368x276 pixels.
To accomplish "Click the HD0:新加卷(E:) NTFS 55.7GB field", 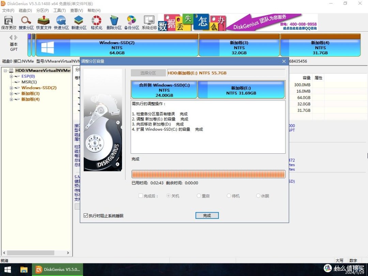I will [226, 73].
